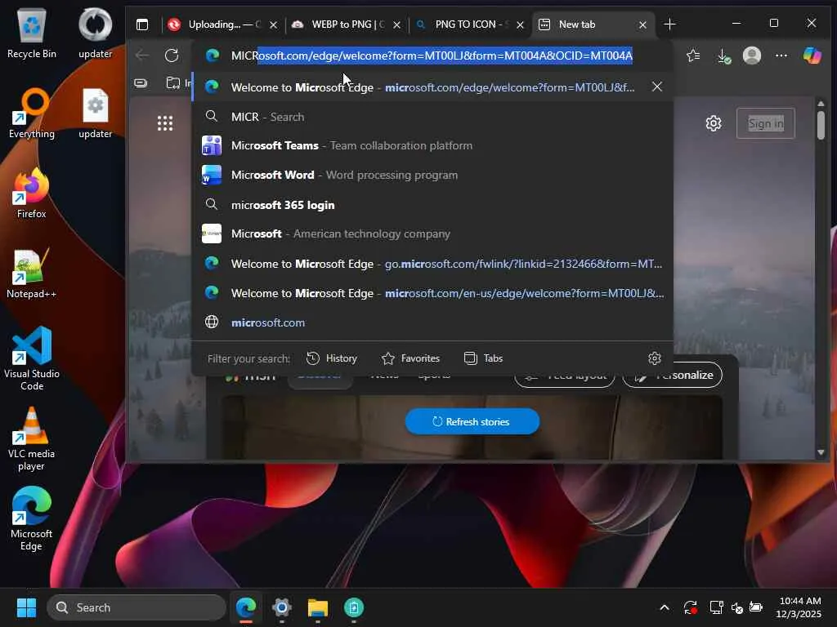This screenshot has height=627, width=837.
Task: Choose the go.microsoft.com/fwlink suggestion
Action: [432, 264]
